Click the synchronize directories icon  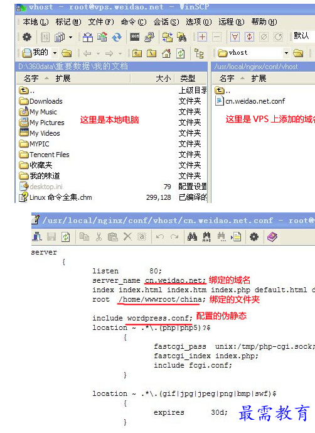pyautogui.click(x=102, y=36)
